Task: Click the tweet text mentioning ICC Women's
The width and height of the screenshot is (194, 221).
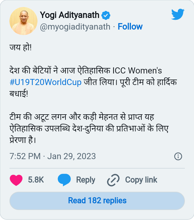Action: coord(93,82)
